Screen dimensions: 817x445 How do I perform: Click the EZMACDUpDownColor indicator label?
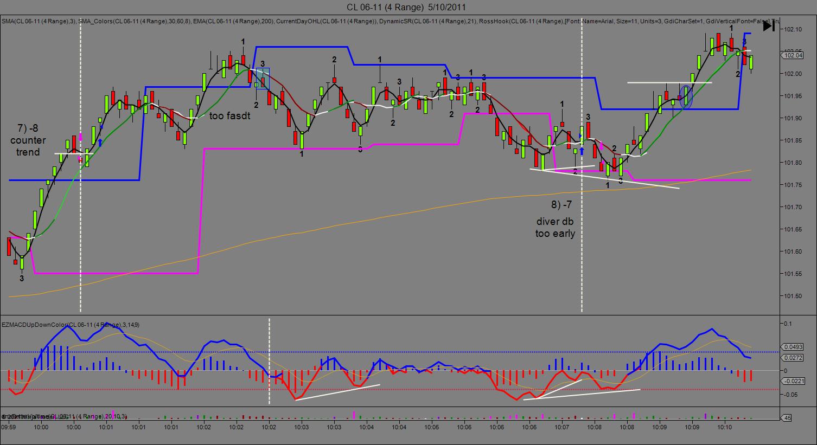click(x=71, y=324)
